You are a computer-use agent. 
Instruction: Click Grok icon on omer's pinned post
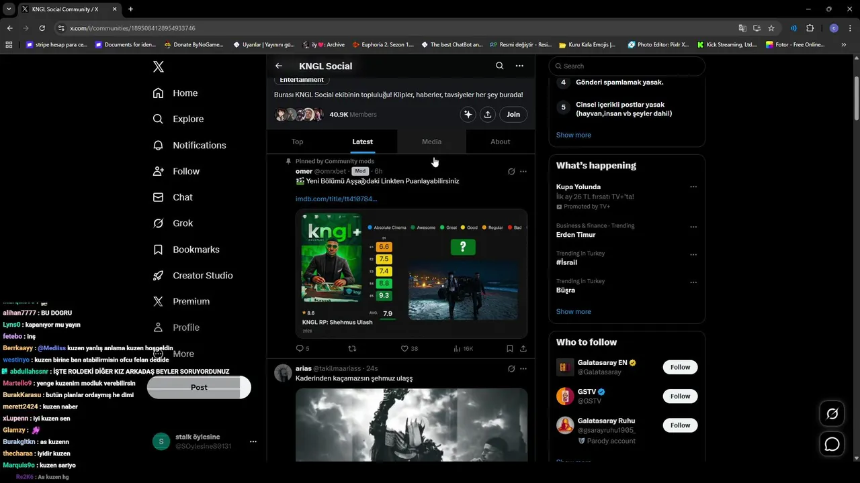[x=511, y=172]
